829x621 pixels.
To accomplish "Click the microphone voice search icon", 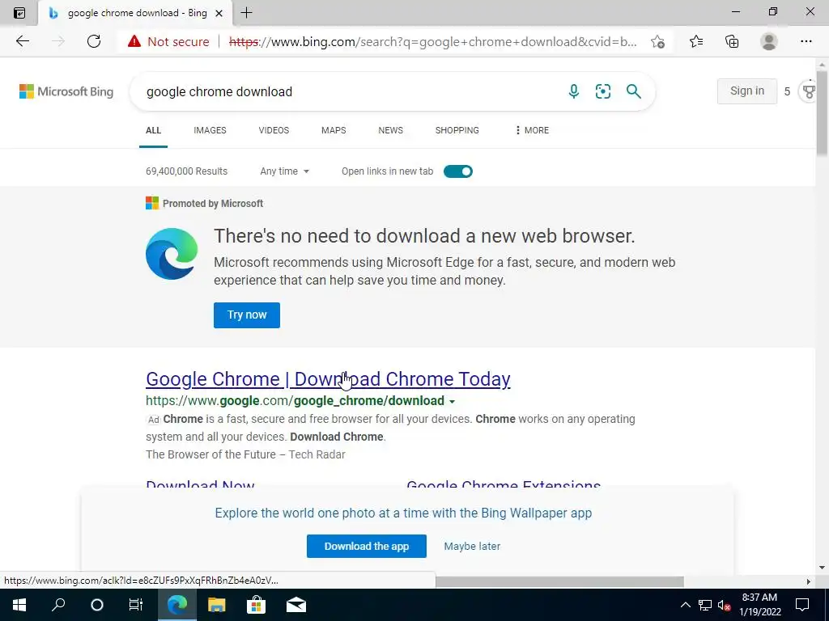I will [574, 91].
